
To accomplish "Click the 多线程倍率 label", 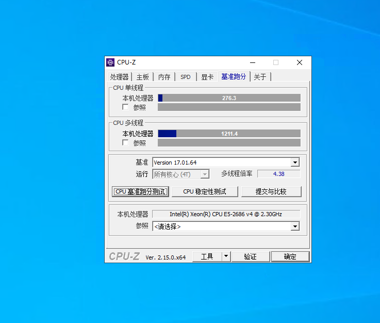I will point(237,173).
